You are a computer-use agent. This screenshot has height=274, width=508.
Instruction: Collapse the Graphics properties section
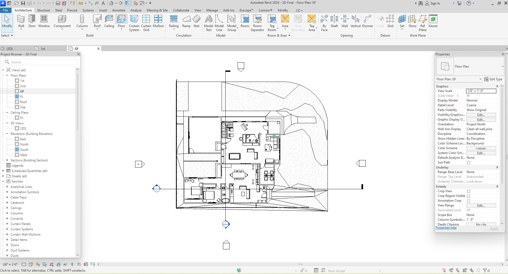497,86
